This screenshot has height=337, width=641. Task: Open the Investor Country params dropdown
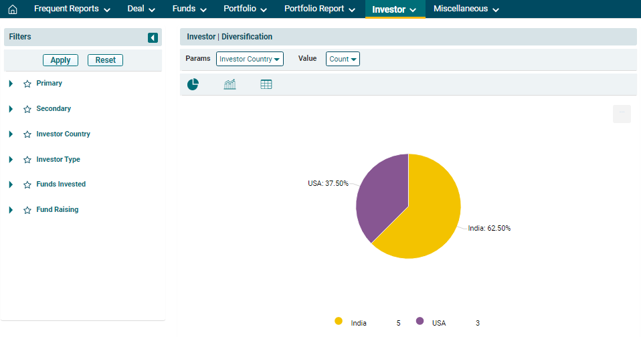pos(250,59)
